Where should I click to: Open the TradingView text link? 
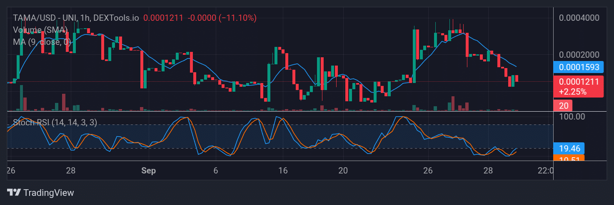click(49, 193)
